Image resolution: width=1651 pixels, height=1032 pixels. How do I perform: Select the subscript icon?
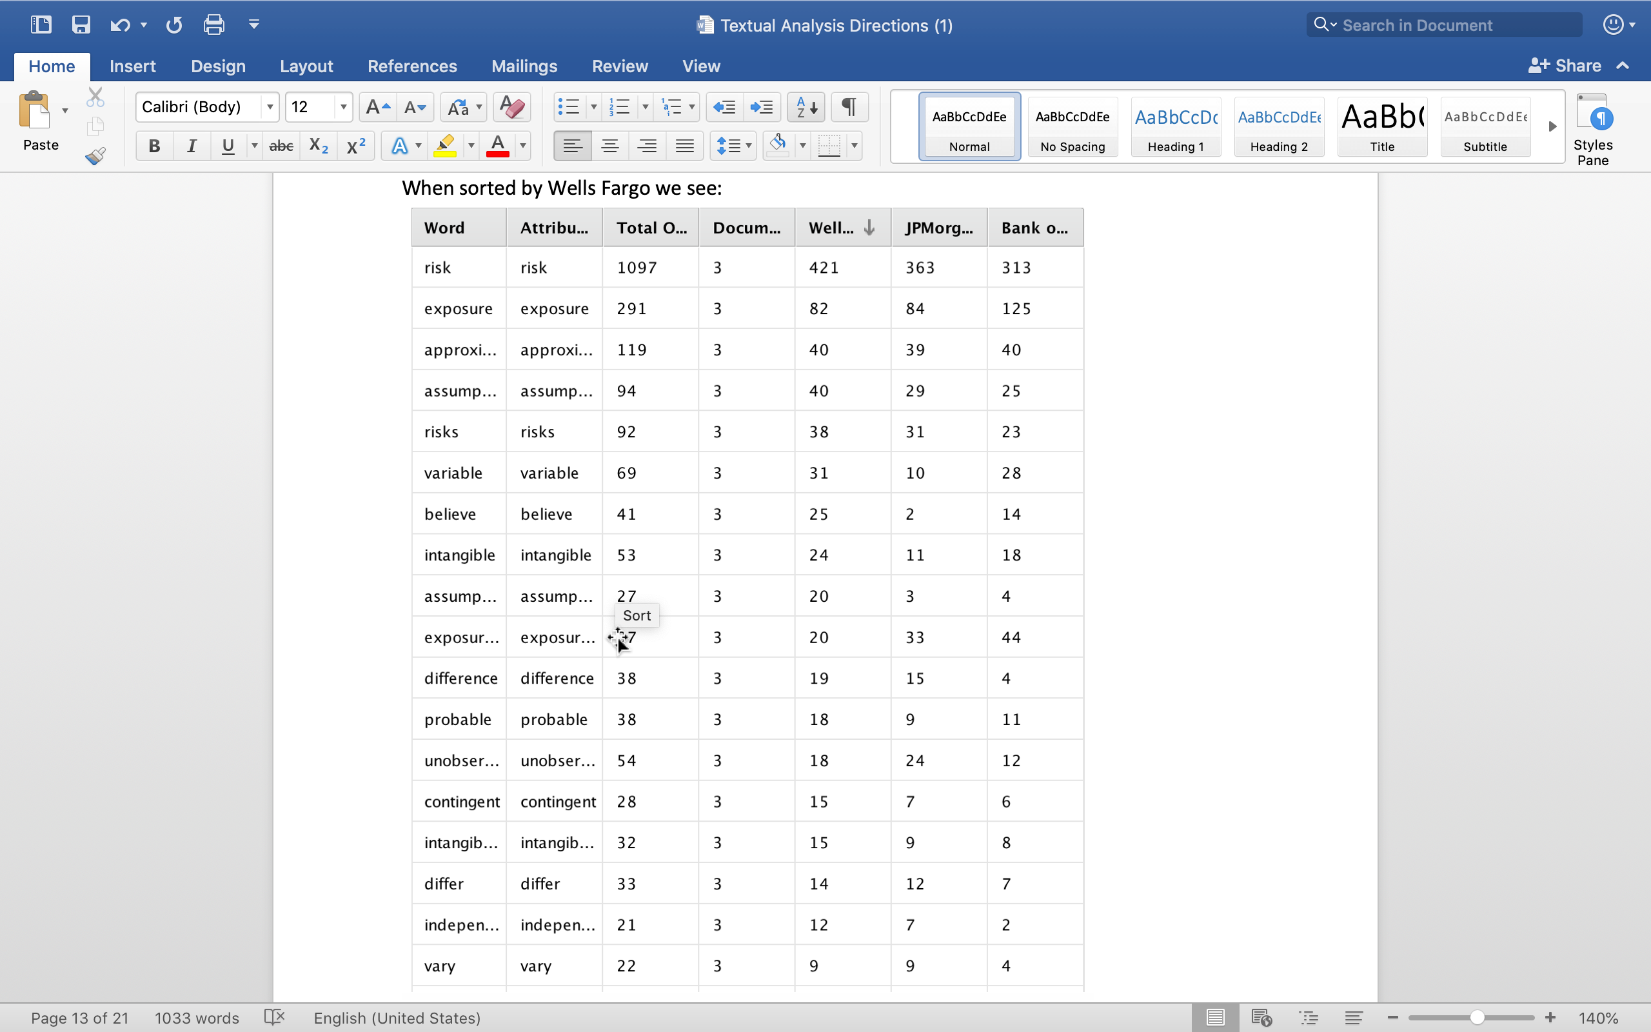click(x=318, y=145)
